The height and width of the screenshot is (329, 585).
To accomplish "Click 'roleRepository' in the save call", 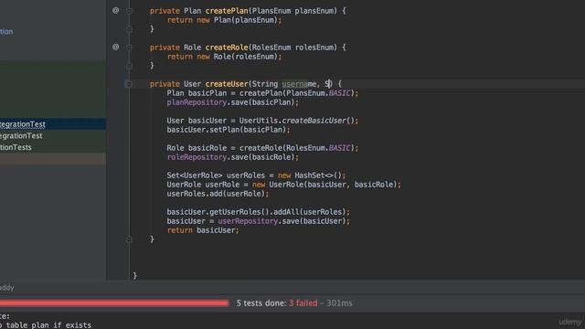I will (197, 157).
